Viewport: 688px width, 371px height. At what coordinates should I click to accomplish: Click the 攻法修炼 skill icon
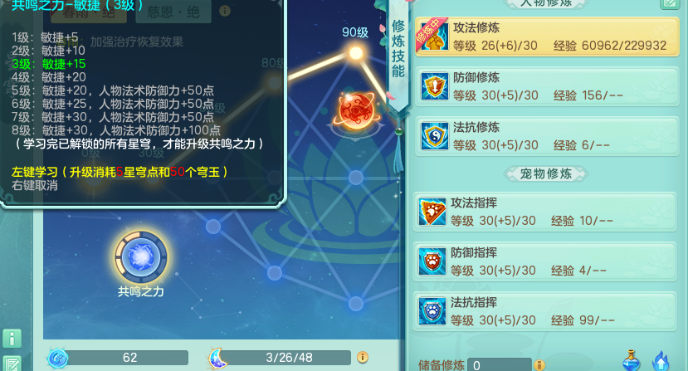[433, 36]
